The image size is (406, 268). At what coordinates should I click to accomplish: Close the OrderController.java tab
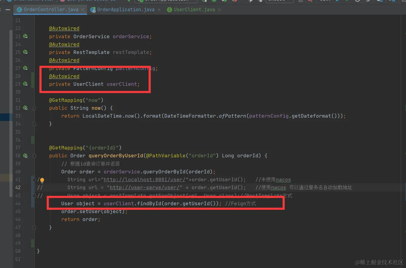[x=83, y=10]
